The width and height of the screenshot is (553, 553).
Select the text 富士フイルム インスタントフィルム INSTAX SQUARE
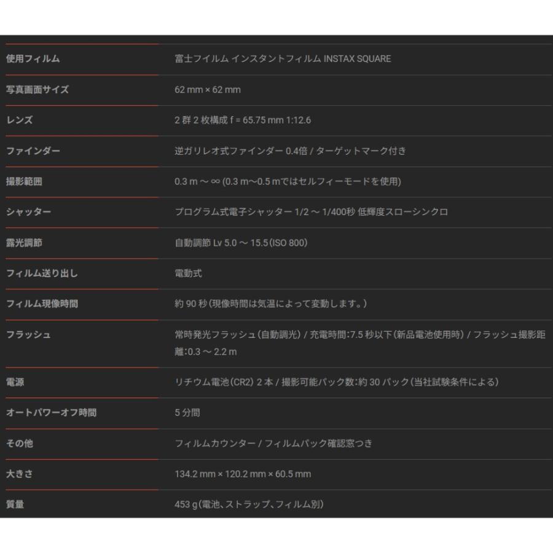point(283,59)
